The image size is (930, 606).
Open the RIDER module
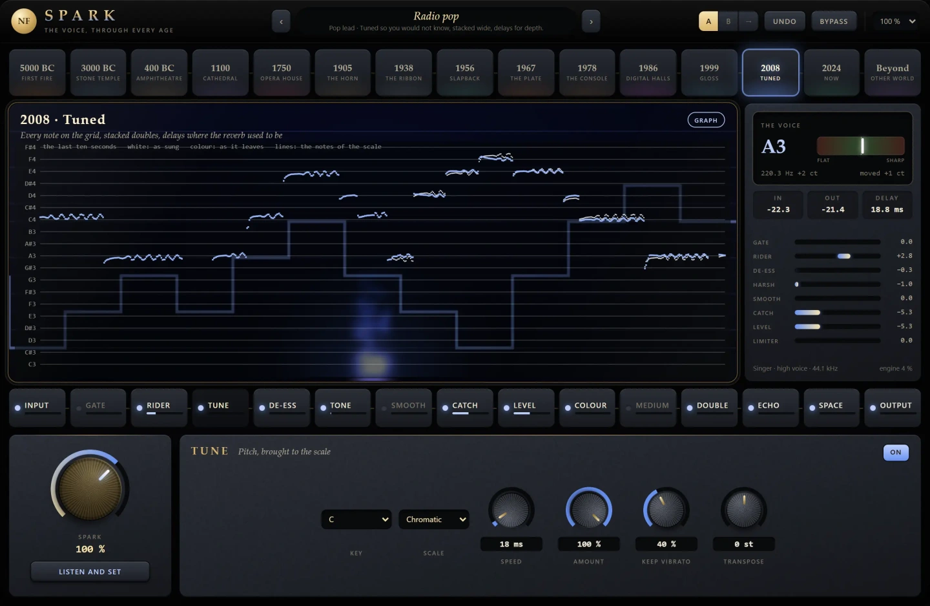159,407
